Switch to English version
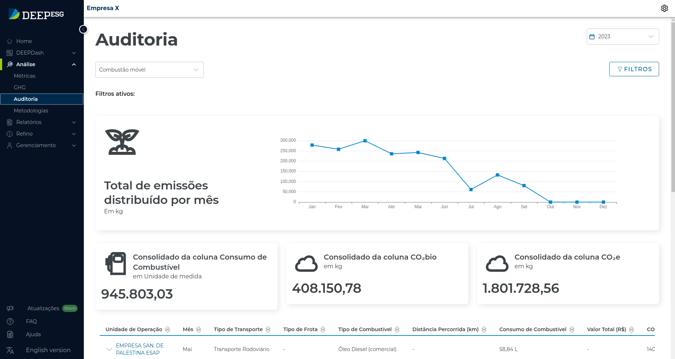 48,350
